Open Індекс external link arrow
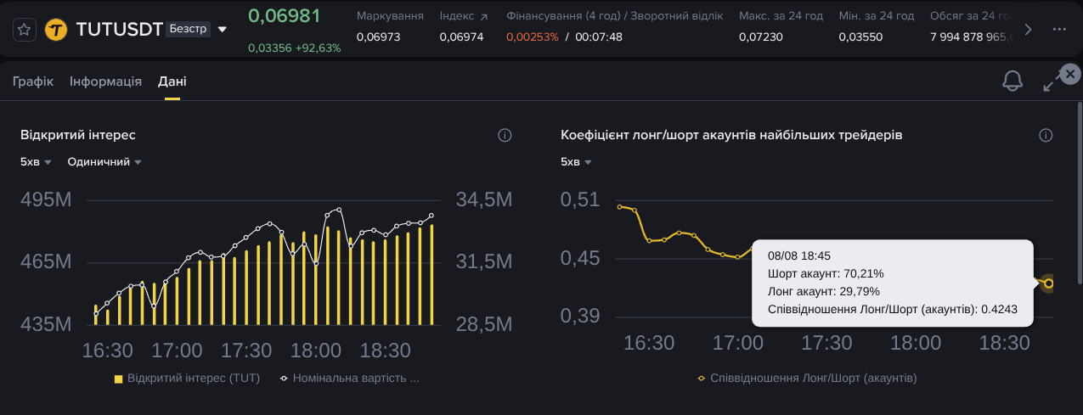1083x415 pixels. pyautogui.click(x=483, y=17)
